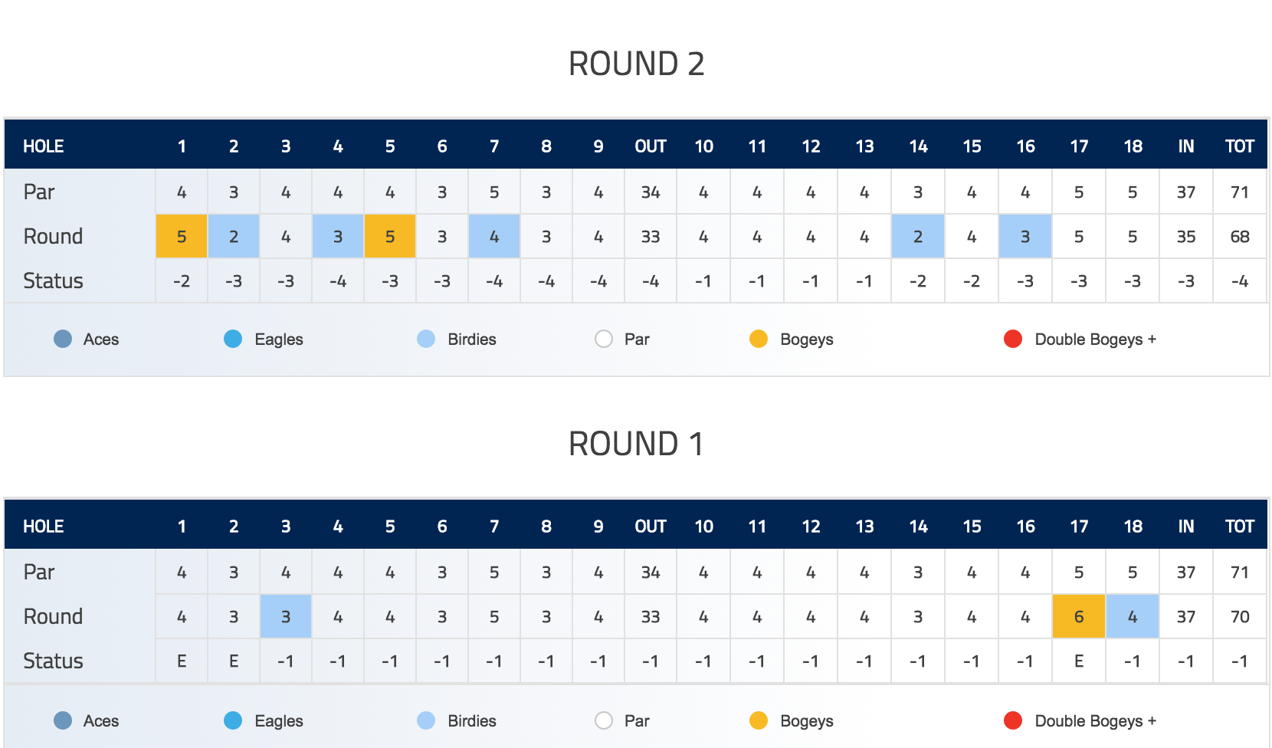Click Round 2 hole 1 bogey score cell
Viewport: 1272px width, 748px height.
(182, 236)
